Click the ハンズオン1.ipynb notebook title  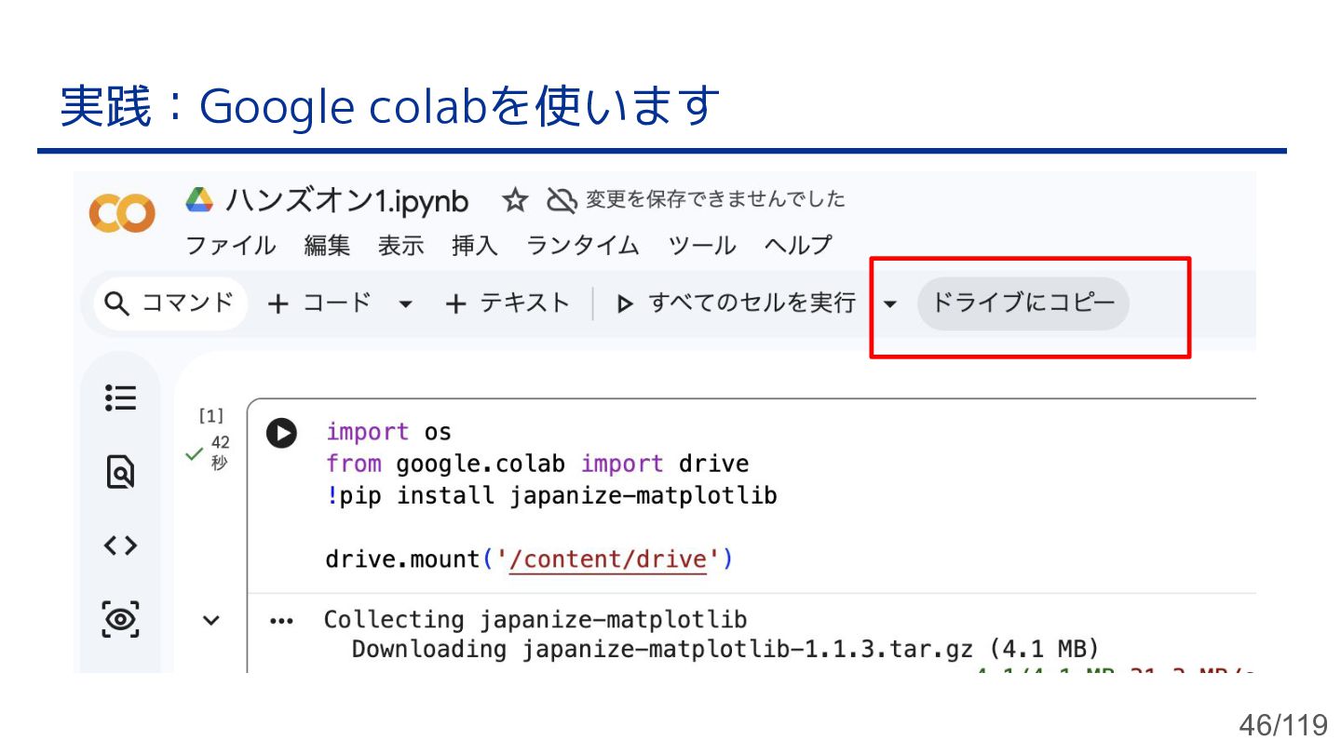[x=346, y=201]
